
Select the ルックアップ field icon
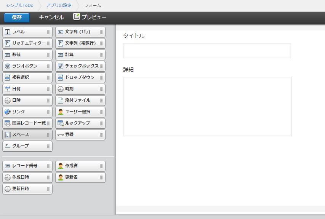(61, 123)
